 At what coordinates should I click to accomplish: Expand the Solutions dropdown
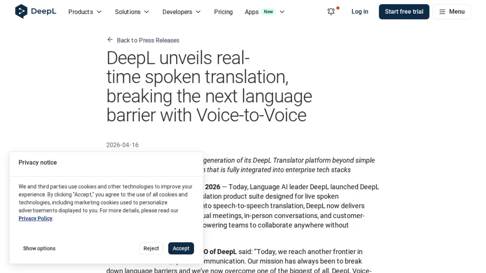point(132,12)
